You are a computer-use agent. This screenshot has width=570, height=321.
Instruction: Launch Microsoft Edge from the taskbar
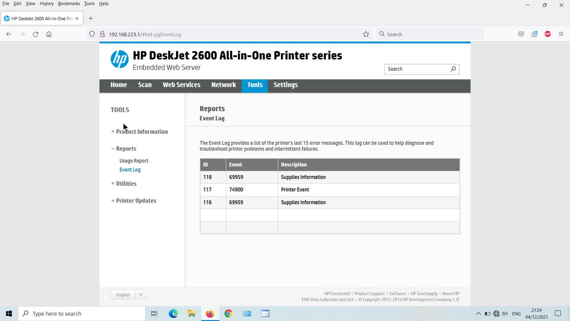pos(173,313)
